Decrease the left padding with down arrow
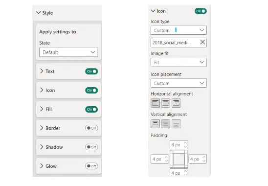The height and width of the screenshot is (186, 268). coord(166,161)
